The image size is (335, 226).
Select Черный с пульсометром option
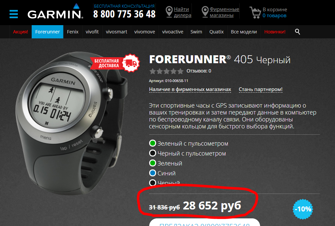pyautogui.click(x=187, y=154)
